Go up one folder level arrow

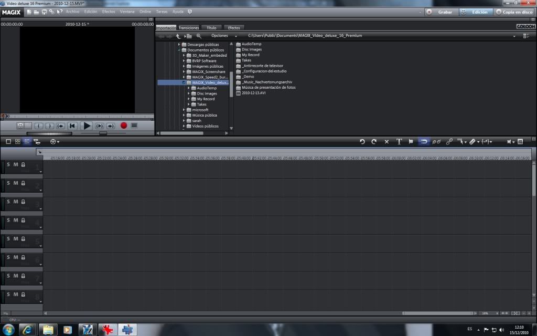click(178, 36)
